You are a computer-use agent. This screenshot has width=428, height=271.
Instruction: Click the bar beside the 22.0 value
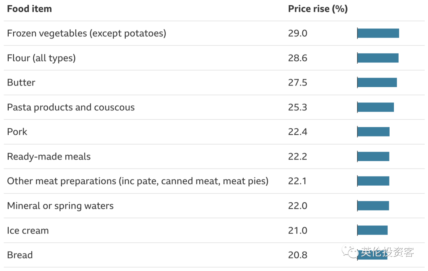(x=373, y=206)
